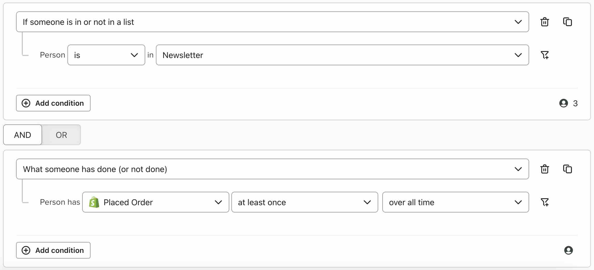Switch the connector to OR
This screenshot has width=594, height=270.
[61, 135]
